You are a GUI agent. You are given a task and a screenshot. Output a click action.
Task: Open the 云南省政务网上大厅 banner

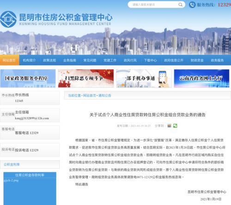201,78
